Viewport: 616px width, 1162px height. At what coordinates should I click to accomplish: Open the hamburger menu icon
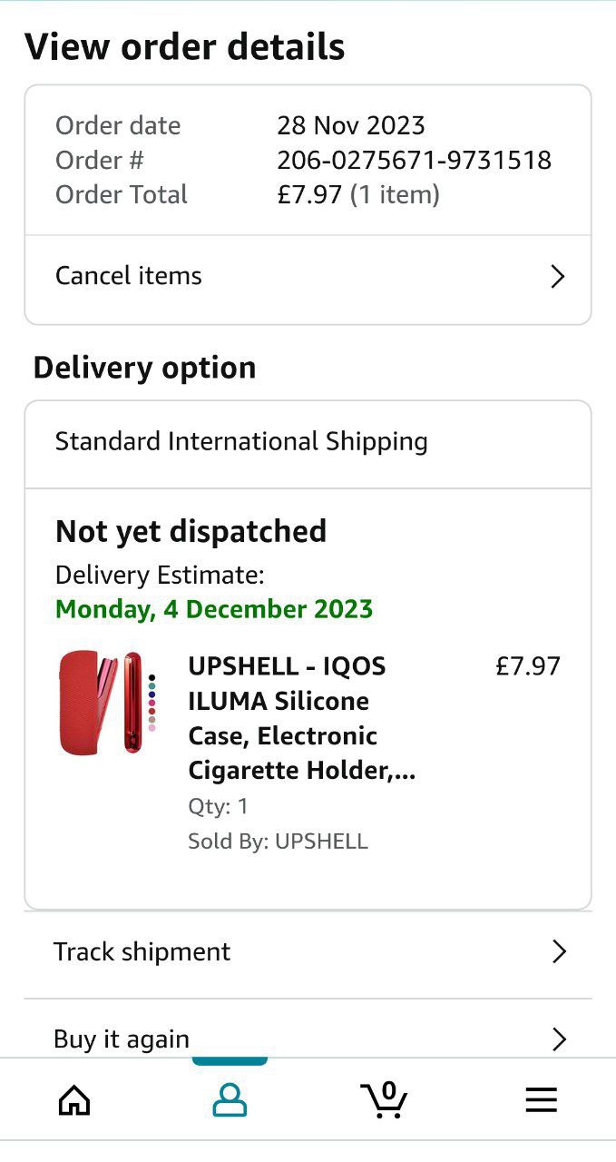click(541, 1100)
